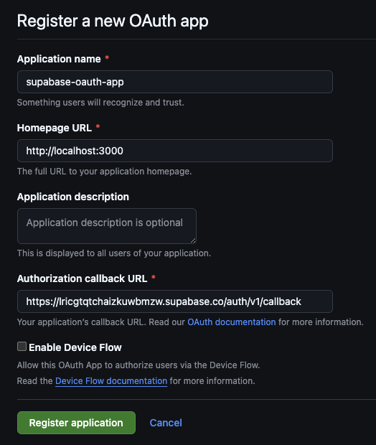Select the Application description text area
Viewport: 376px width, 445px height.
click(x=107, y=226)
